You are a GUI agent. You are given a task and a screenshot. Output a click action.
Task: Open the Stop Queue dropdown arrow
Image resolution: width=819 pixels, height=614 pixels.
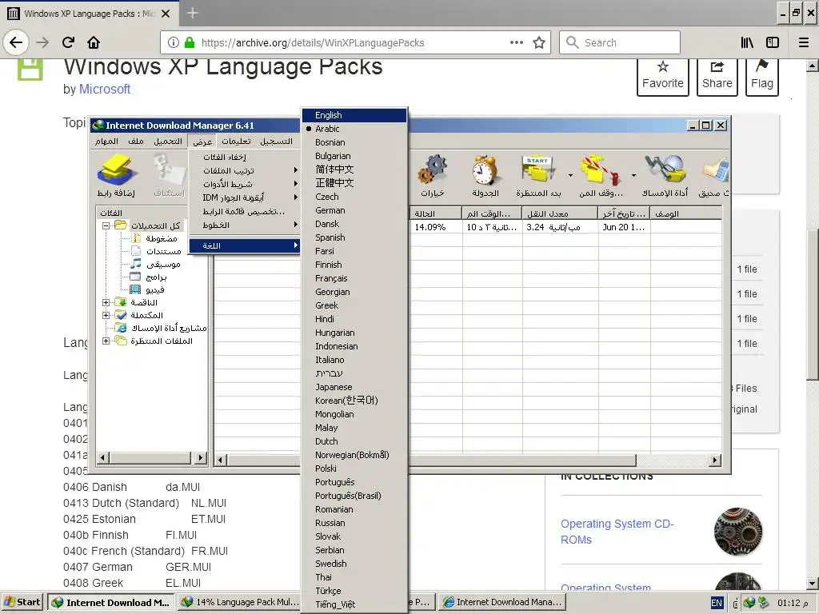[x=633, y=175]
